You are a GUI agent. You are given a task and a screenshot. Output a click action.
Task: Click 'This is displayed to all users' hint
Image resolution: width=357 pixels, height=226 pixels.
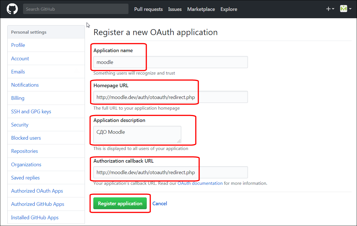pyautogui.click(x=141, y=149)
